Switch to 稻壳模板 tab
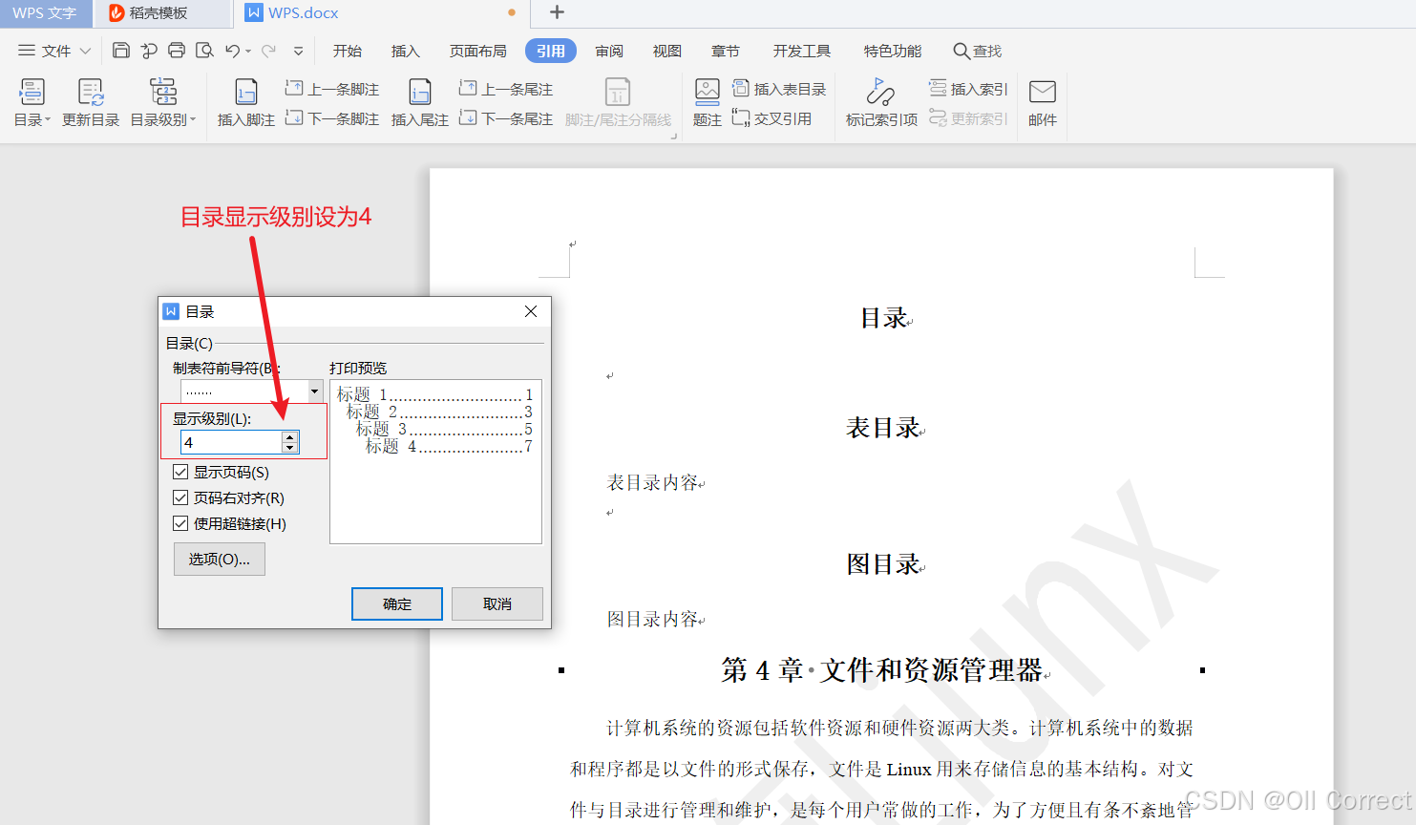Image resolution: width=1416 pixels, height=825 pixels. tap(162, 13)
